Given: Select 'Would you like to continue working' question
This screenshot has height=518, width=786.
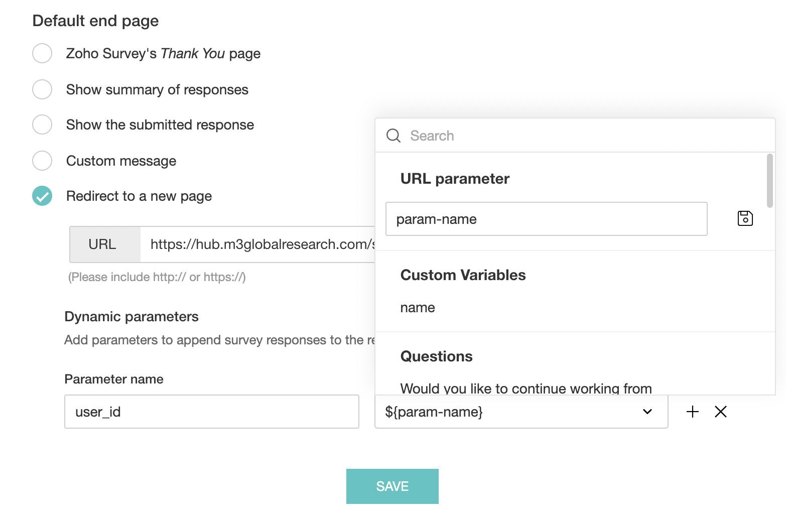Looking at the screenshot, I should coord(526,388).
